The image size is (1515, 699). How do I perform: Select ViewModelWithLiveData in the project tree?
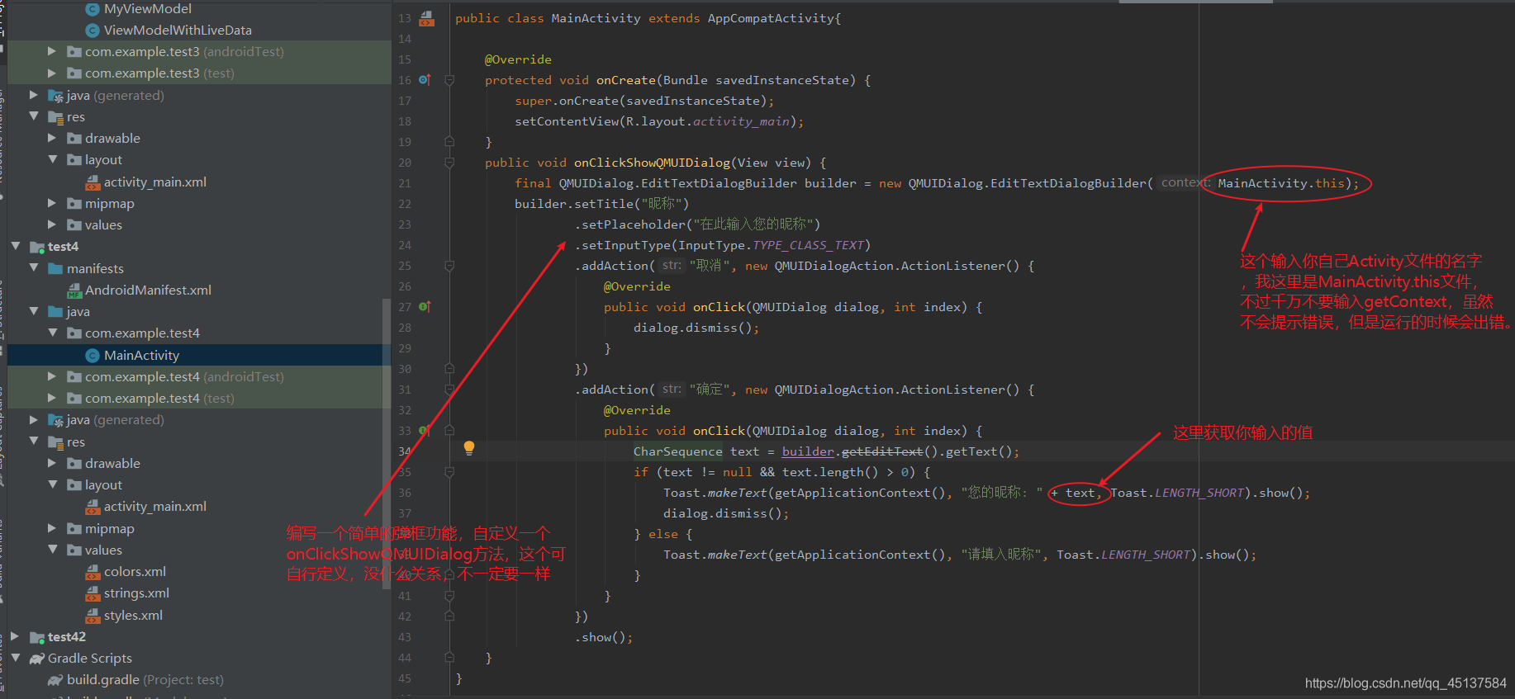178,31
